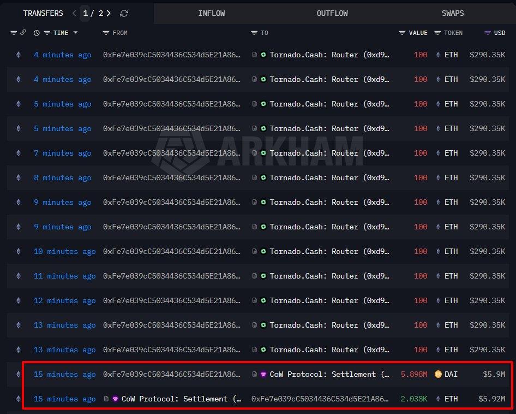Go to previous transfers page
516x414 pixels.
tap(74, 13)
